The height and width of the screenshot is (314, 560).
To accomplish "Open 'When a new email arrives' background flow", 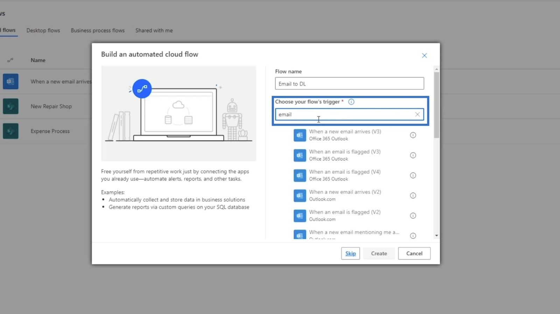I will point(61,81).
